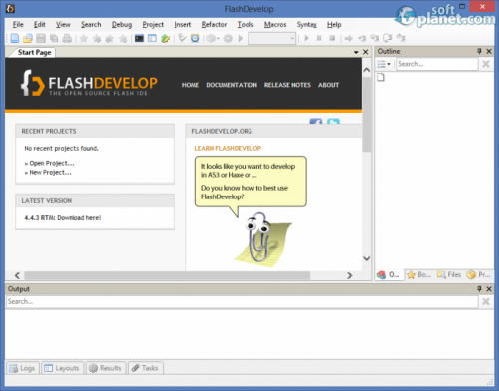Screen dimensions: 499x391
Task: Click the debugger step arrow icon
Action: 348,38
